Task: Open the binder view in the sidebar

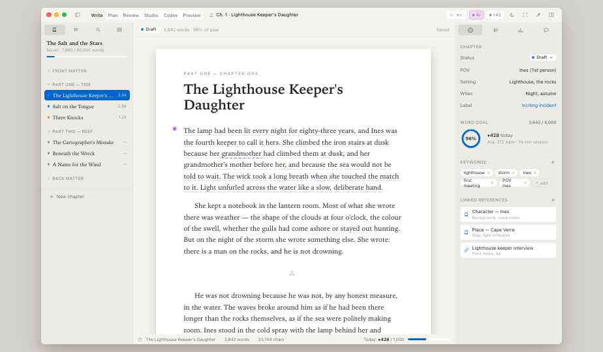Action: click(x=55, y=29)
